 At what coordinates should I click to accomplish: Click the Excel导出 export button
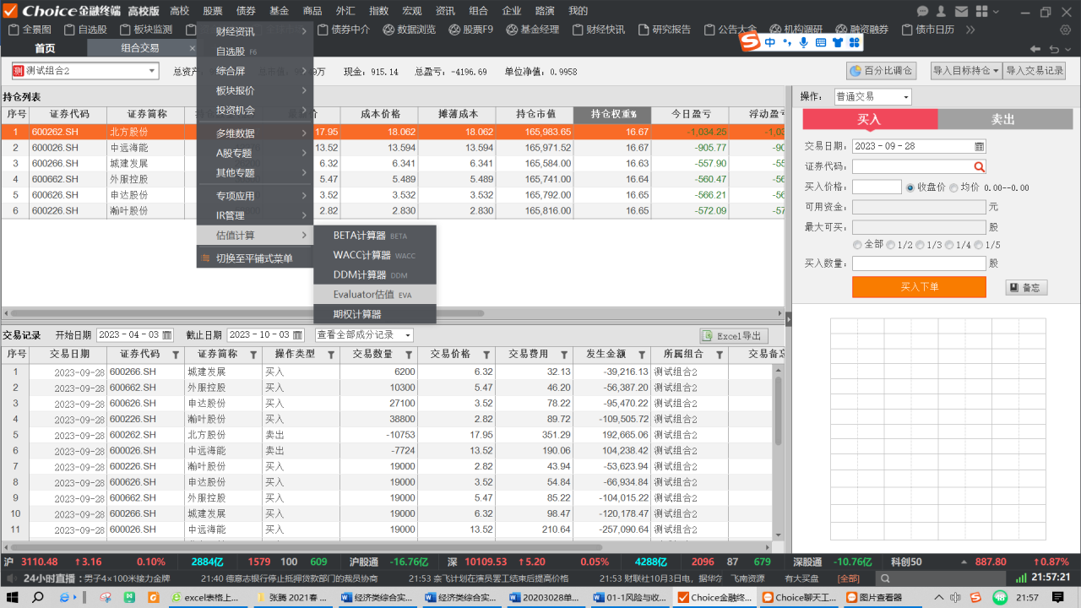(x=734, y=335)
